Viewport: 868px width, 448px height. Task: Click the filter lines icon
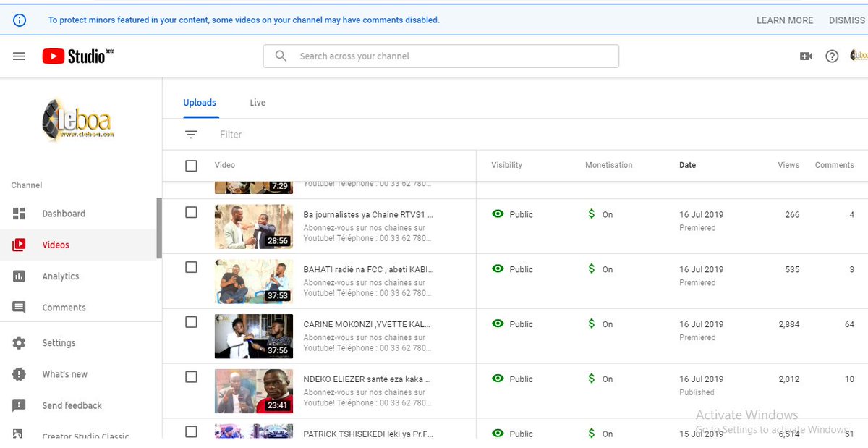[191, 134]
